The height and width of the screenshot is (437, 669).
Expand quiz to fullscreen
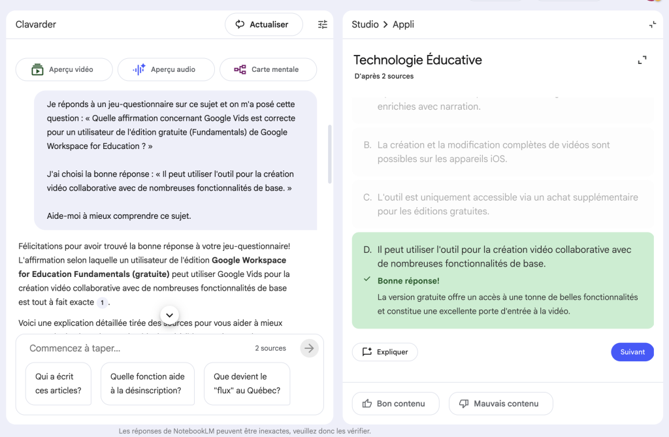(x=642, y=60)
